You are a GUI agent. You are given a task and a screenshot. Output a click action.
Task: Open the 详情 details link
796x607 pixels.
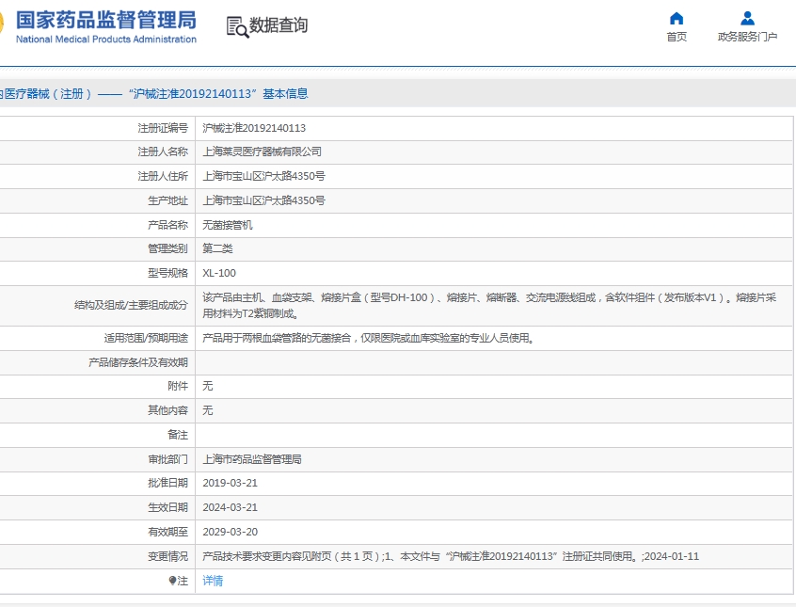point(213,581)
